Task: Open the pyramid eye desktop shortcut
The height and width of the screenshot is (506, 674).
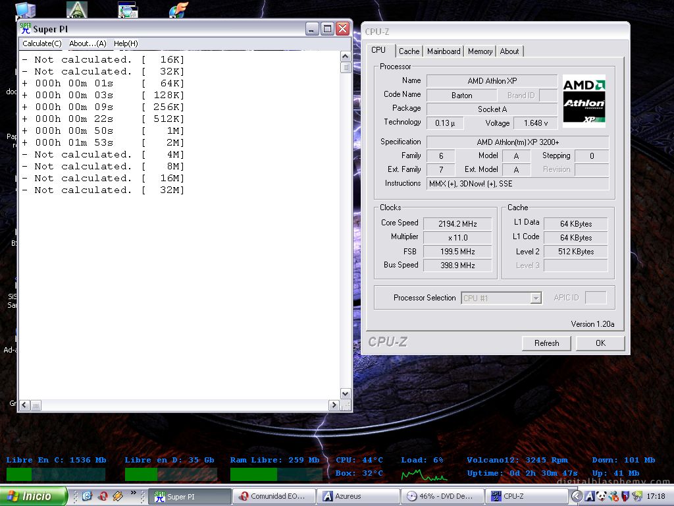Action: [77, 9]
